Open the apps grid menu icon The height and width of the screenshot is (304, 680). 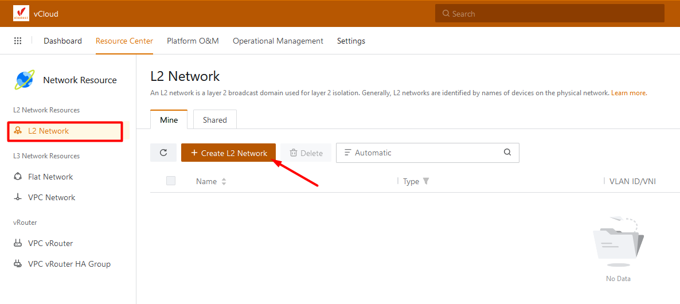pos(18,41)
